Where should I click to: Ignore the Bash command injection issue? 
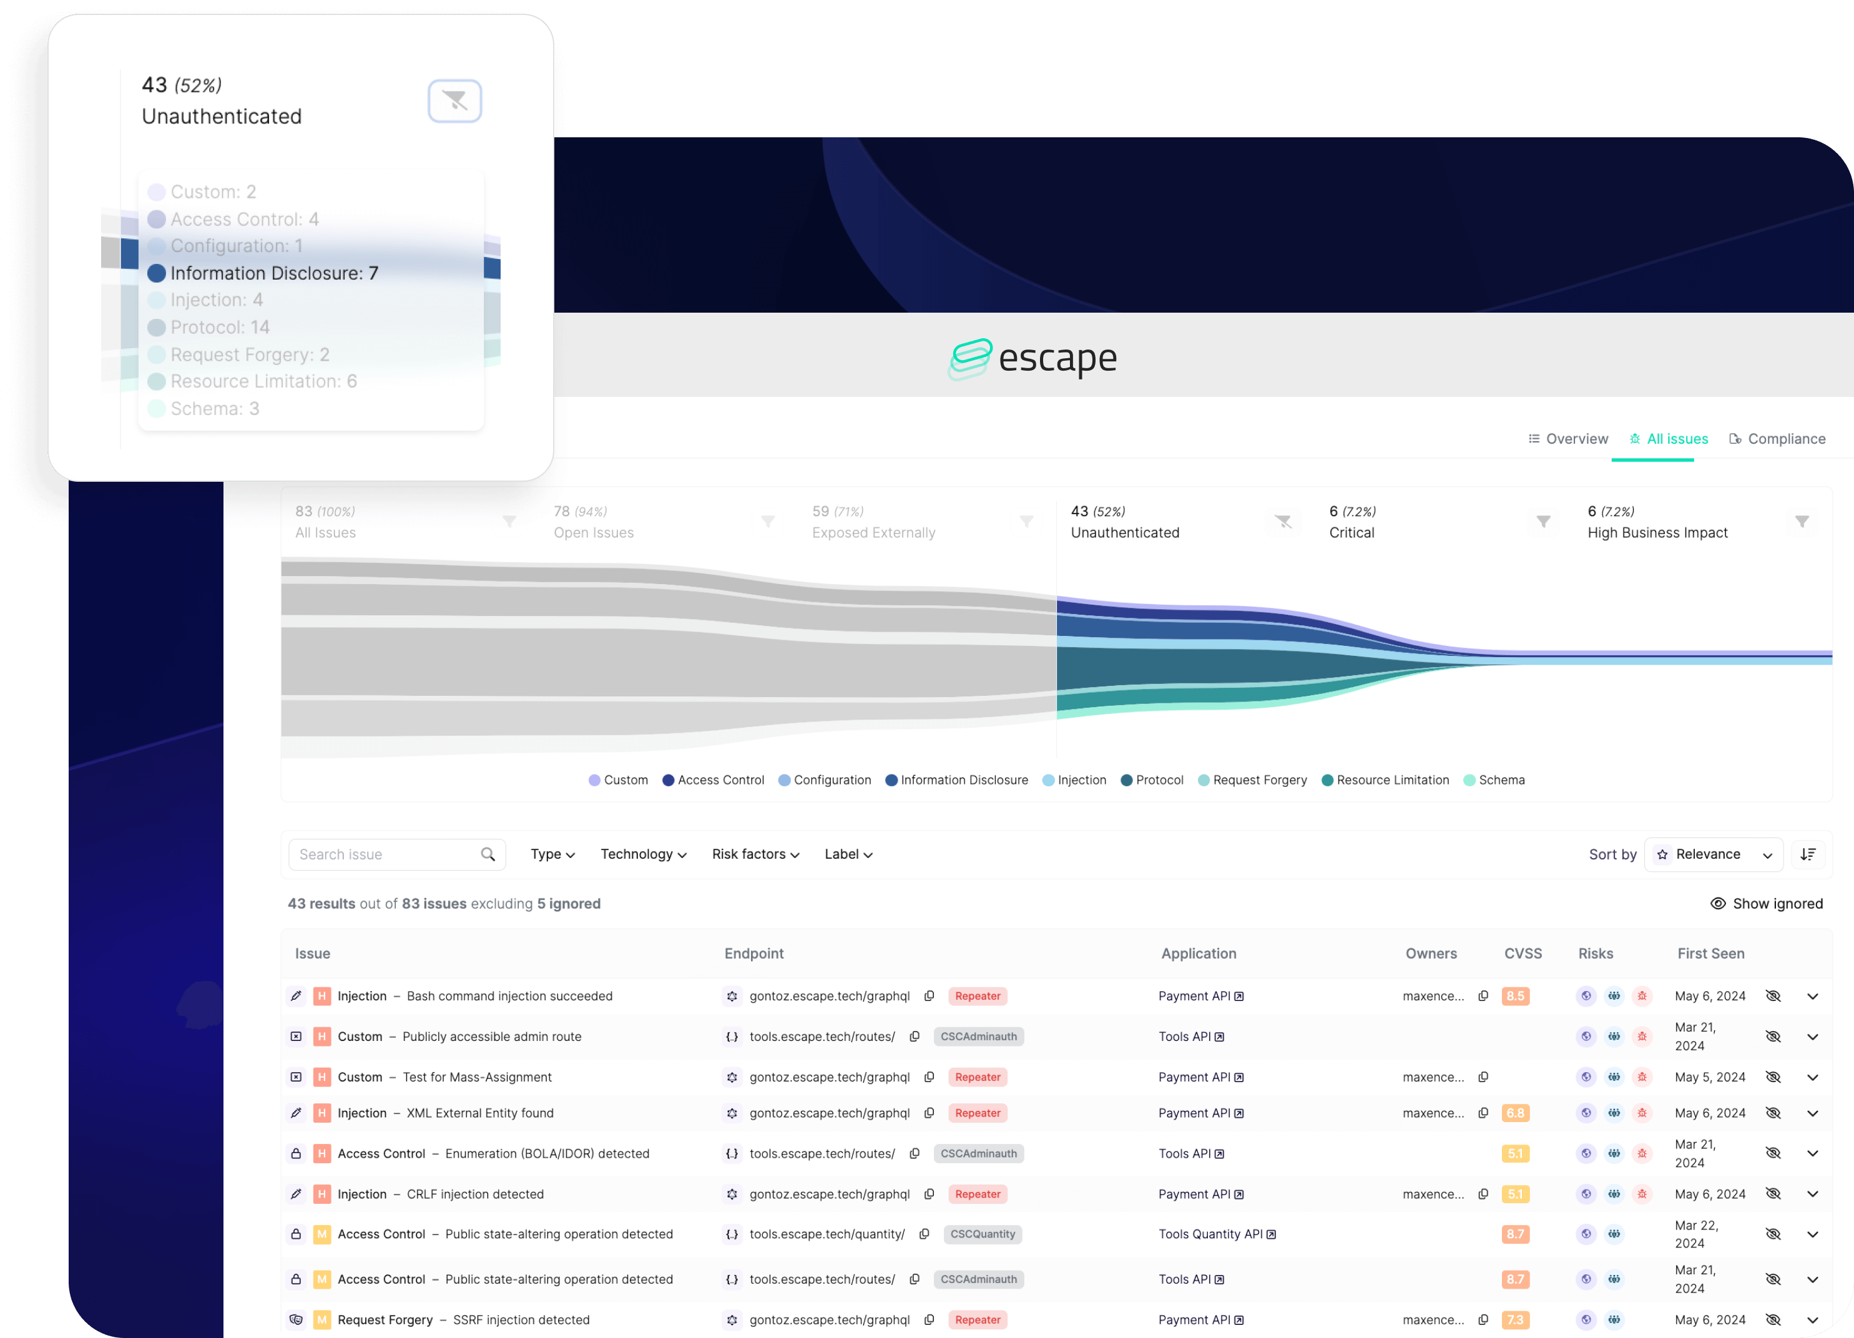tap(1773, 995)
